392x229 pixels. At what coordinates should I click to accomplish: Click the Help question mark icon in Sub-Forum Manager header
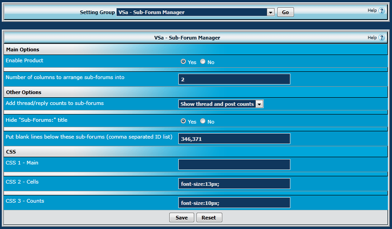click(x=382, y=38)
